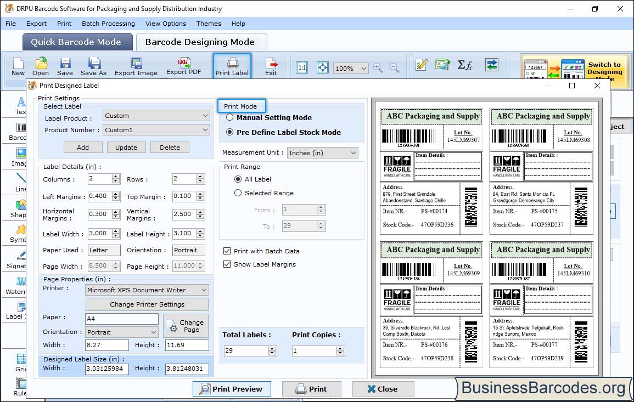Select the Line tool in sidebar
Screen dimensions: 634x402
pyautogui.click(x=20, y=183)
